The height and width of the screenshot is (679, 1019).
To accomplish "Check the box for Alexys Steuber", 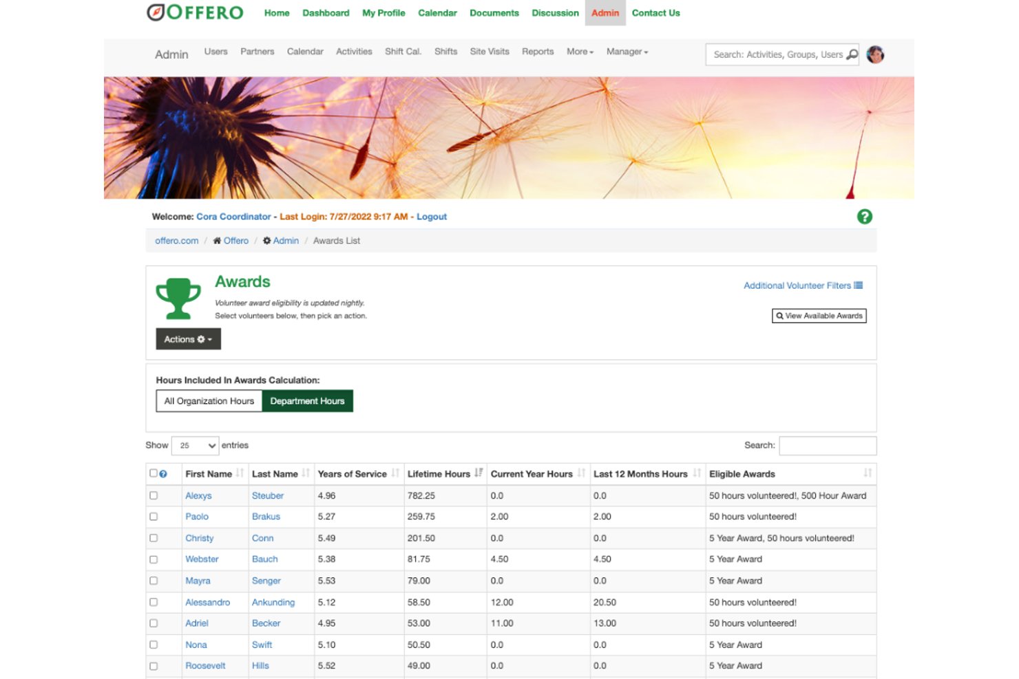I will click(154, 495).
